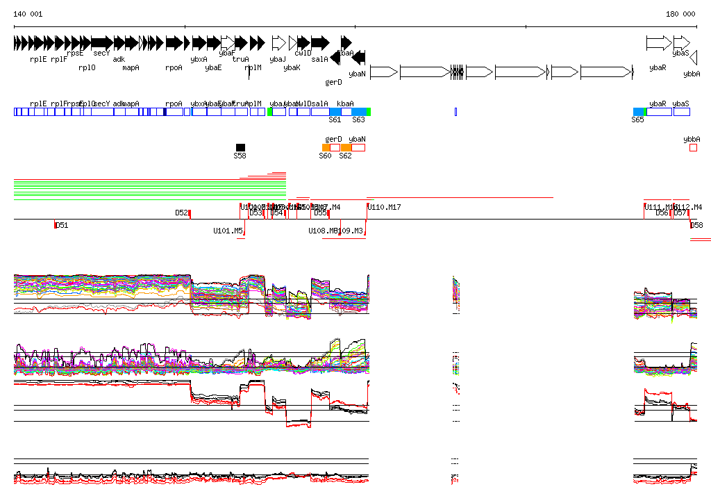Click the ybbA red outlined box
Viewport: 711px width, 496px height.
694,147
